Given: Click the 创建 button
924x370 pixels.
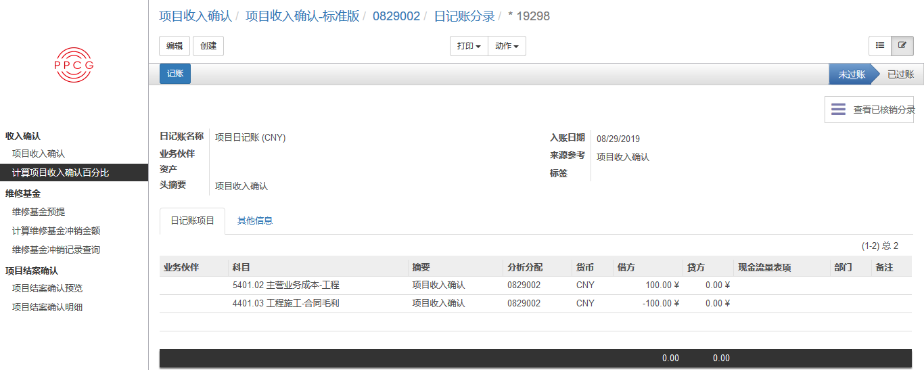Looking at the screenshot, I should coord(208,46).
